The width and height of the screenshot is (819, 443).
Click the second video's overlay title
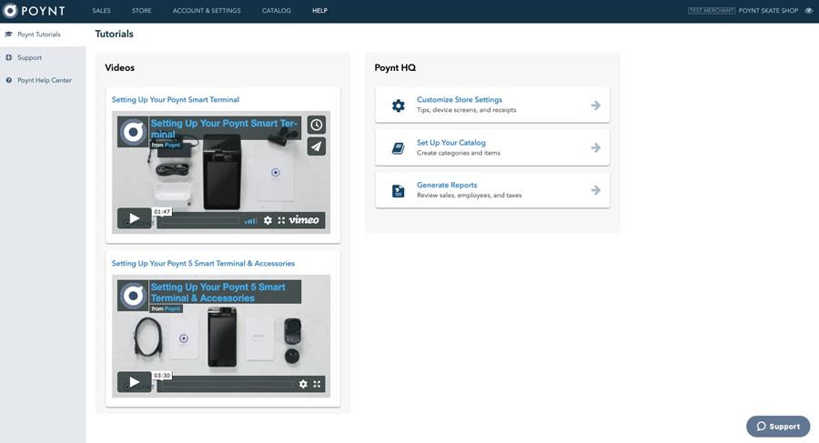[225, 293]
